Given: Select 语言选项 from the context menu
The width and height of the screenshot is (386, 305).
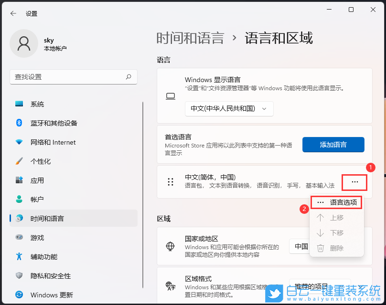Looking at the screenshot, I should 336,202.
